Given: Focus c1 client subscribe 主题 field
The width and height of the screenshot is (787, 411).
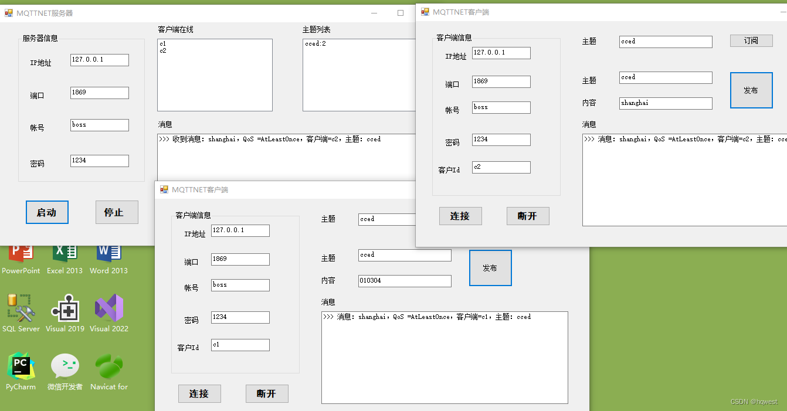Looking at the screenshot, I should 387,219.
